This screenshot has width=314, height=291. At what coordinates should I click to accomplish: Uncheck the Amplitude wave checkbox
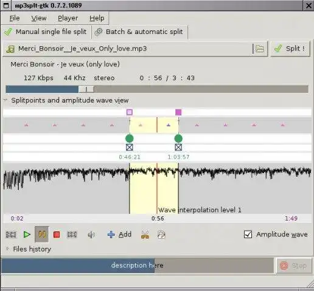tap(248, 235)
